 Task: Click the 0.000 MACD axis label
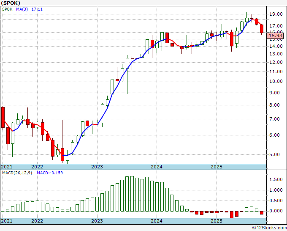pos(276,211)
